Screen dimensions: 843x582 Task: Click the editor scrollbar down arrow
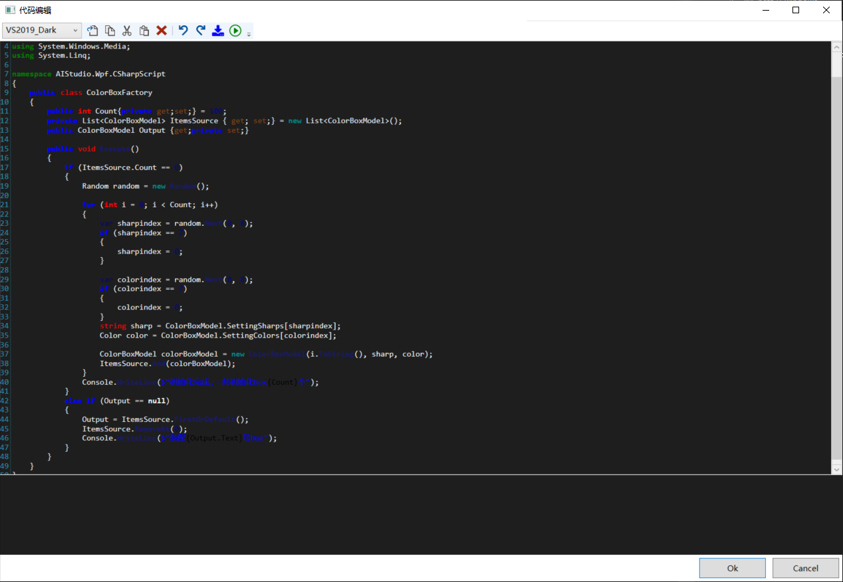[x=836, y=469]
